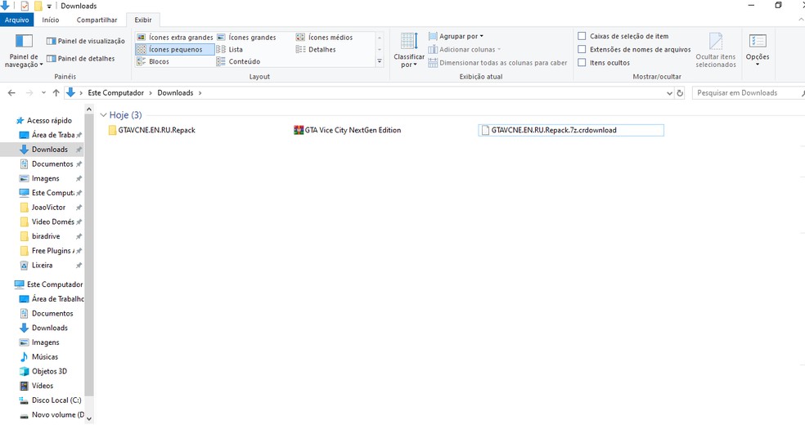This screenshot has width=805, height=425.
Task: Select GTAVCNE.EN.RU.Repack.7z.crdownload file
Action: coord(571,130)
